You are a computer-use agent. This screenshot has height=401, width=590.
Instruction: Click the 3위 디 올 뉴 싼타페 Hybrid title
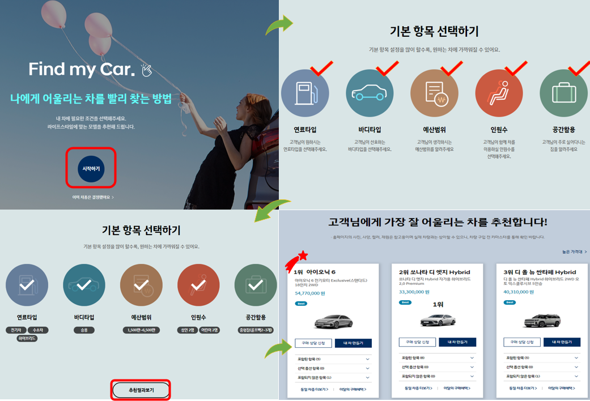540,272
